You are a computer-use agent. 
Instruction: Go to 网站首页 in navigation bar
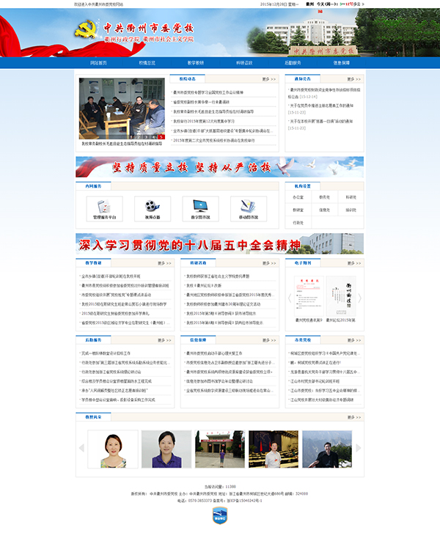coord(98,63)
